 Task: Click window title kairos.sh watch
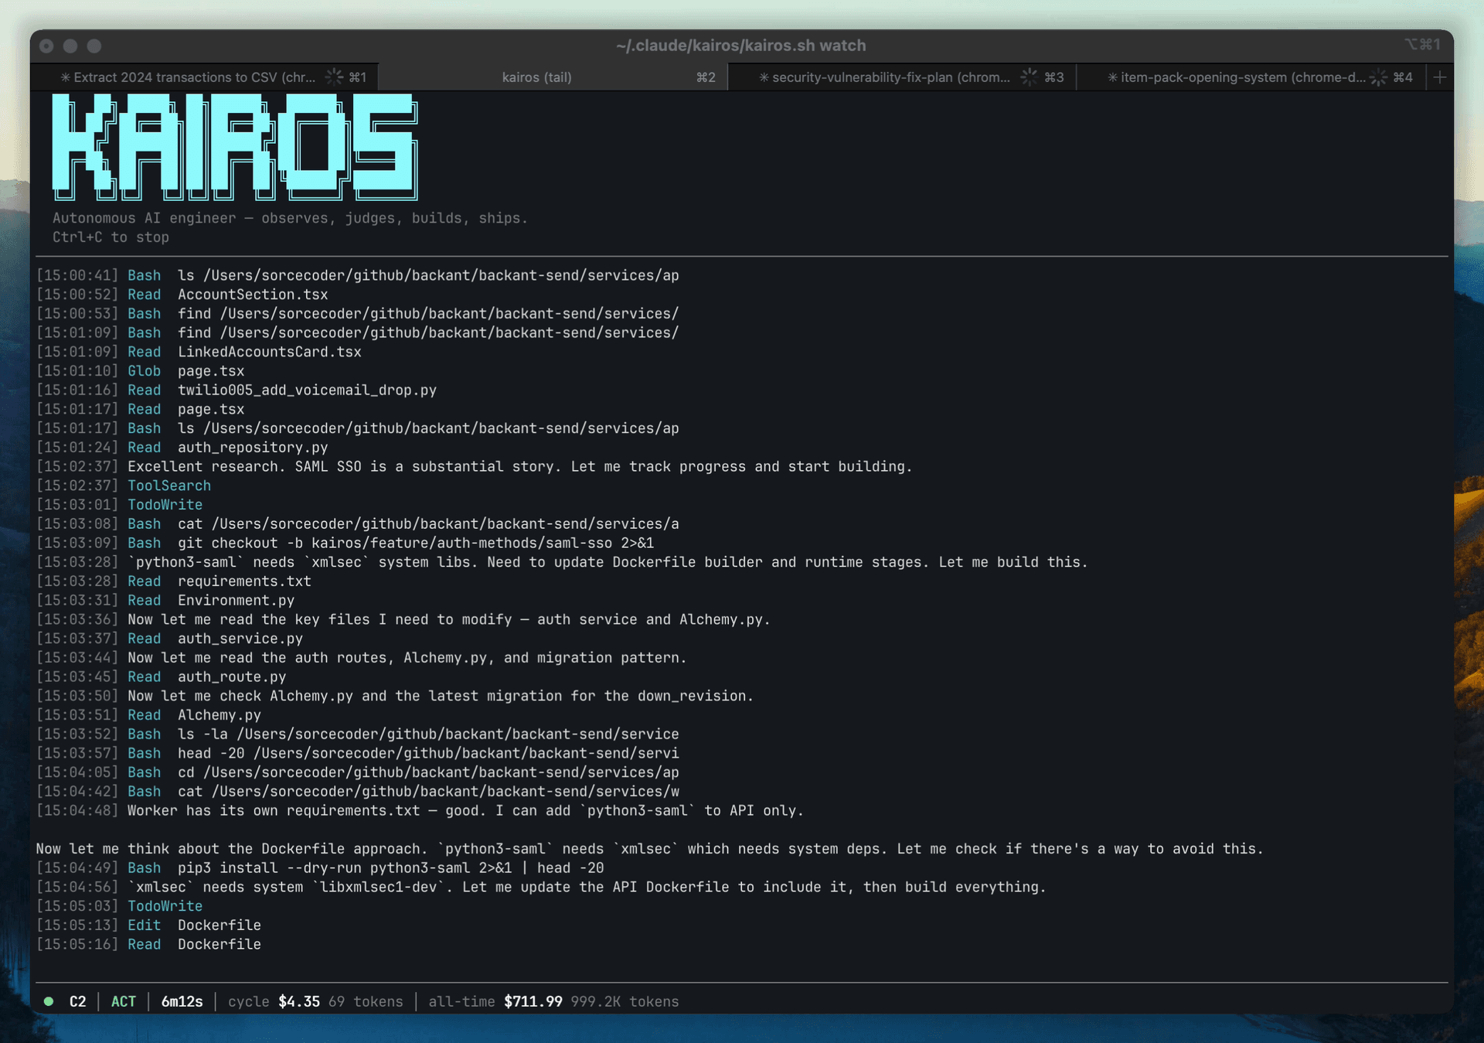(740, 46)
